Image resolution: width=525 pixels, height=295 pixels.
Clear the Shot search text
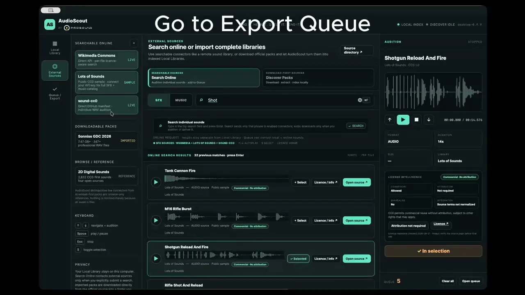point(360,100)
